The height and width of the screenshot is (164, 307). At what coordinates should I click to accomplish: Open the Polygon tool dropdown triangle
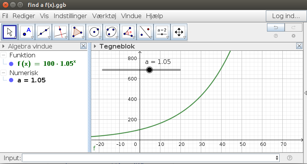click(83, 37)
